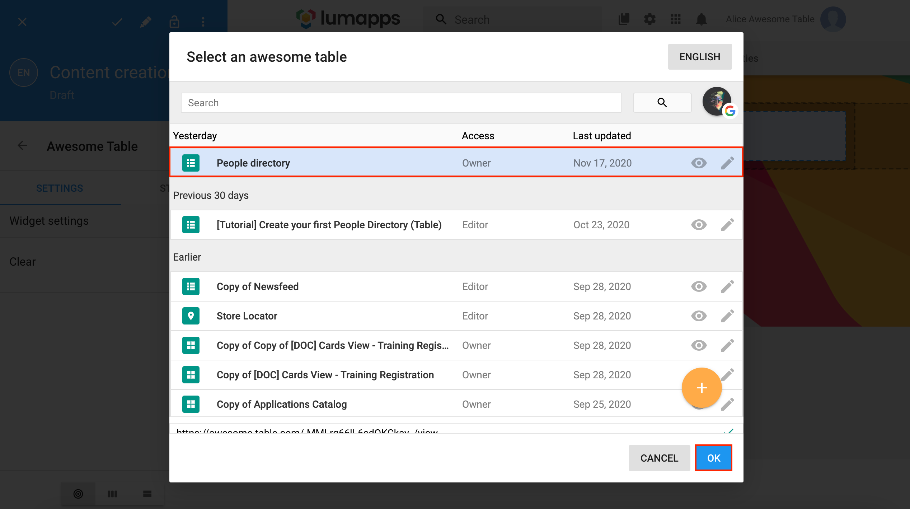Select the Tutorial Create your first People Directory row
This screenshot has width=910, height=509.
(x=456, y=225)
